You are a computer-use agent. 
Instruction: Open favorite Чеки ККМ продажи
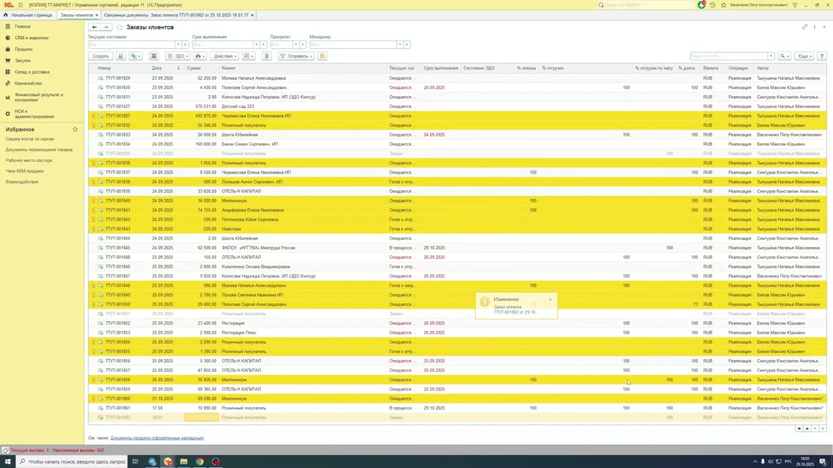click(x=25, y=171)
